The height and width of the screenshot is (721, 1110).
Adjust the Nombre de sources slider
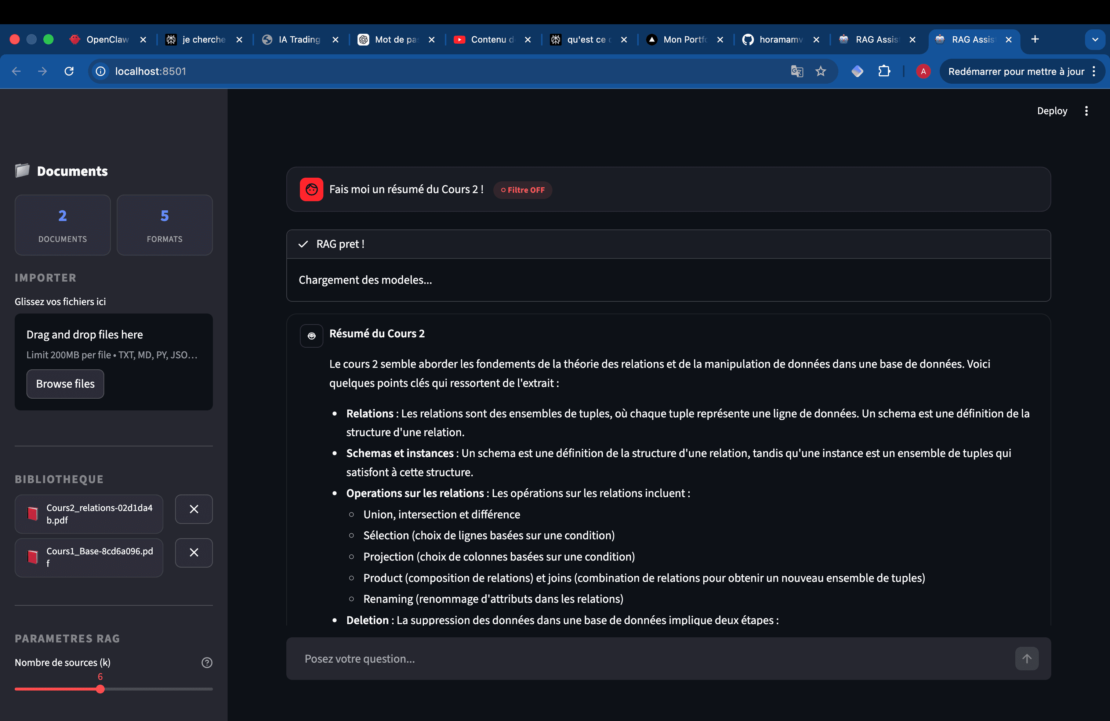point(100,689)
